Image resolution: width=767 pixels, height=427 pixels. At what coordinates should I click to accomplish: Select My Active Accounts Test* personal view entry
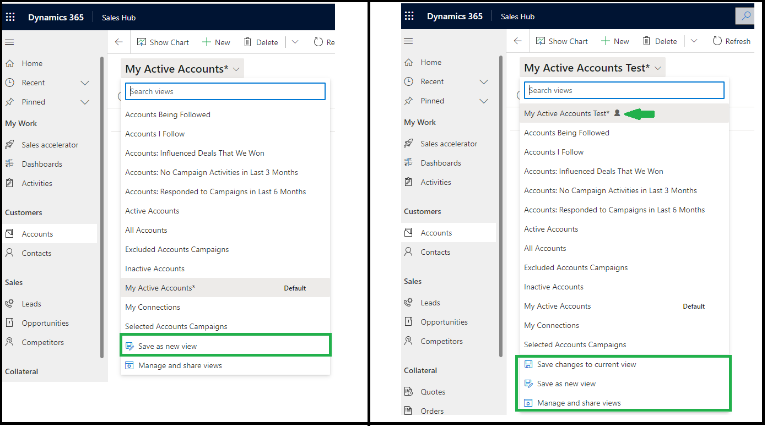(x=566, y=113)
